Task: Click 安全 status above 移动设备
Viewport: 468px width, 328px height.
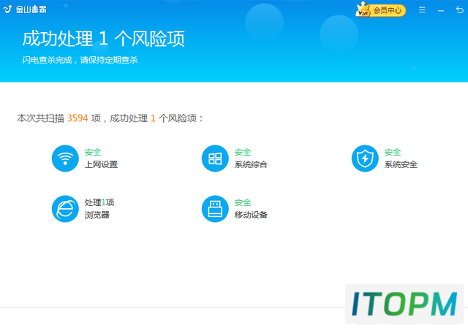Action: click(x=243, y=202)
